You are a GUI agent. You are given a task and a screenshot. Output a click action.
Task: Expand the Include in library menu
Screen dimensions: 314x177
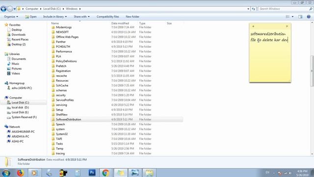(x=55, y=17)
